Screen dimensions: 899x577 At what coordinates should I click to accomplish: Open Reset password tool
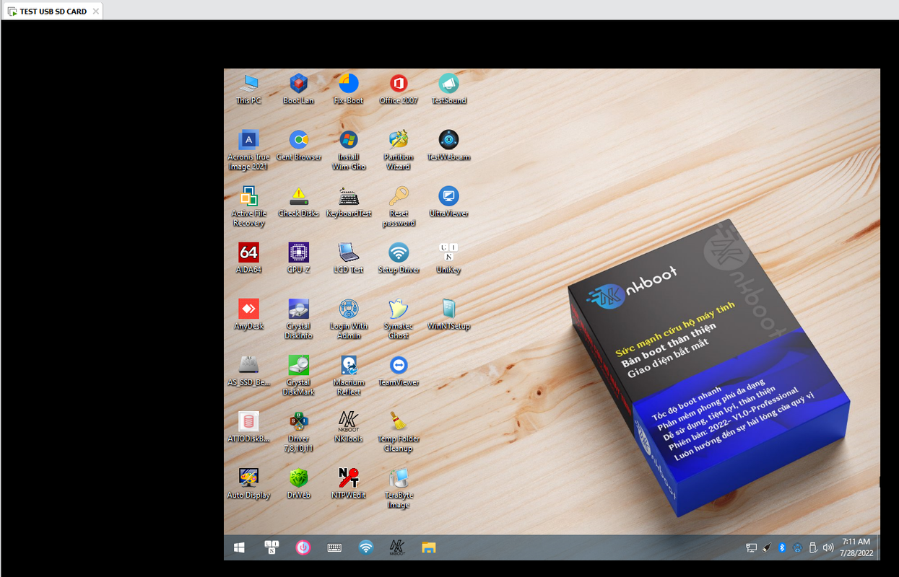(x=399, y=206)
